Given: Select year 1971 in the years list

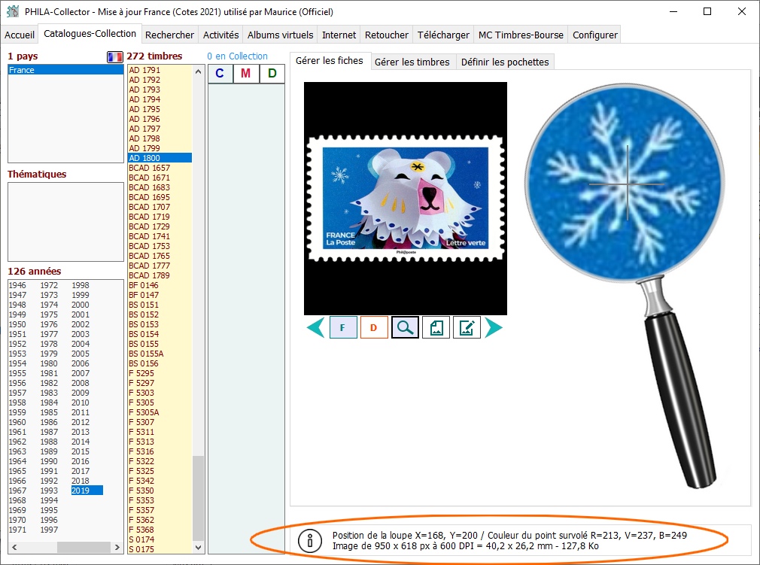Looking at the screenshot, I should (17, 530).
